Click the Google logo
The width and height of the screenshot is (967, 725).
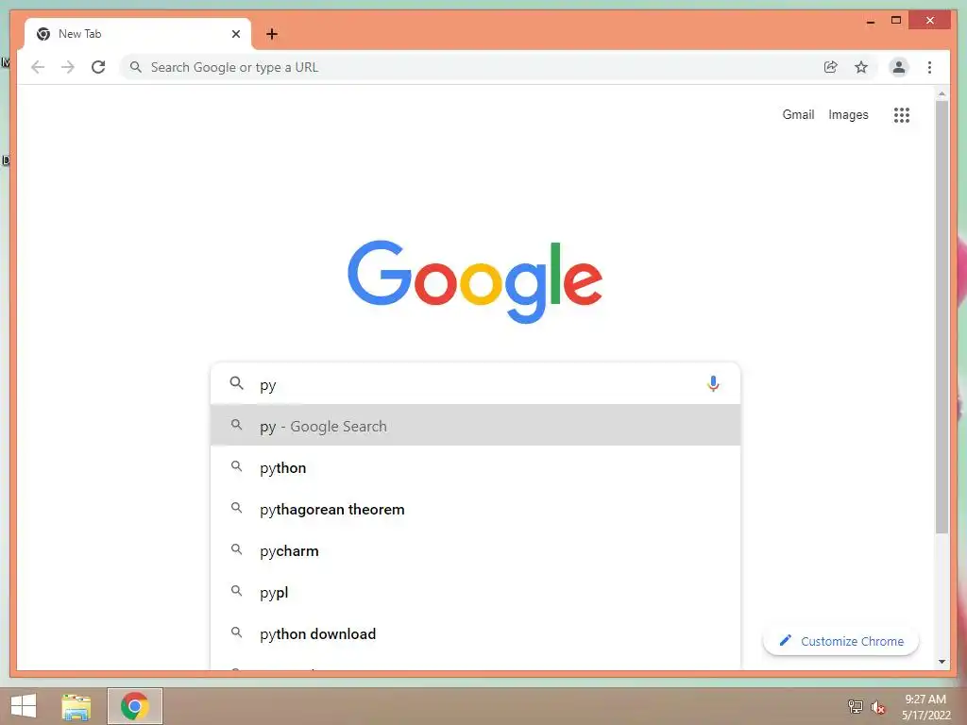click(x=475, y=281)
